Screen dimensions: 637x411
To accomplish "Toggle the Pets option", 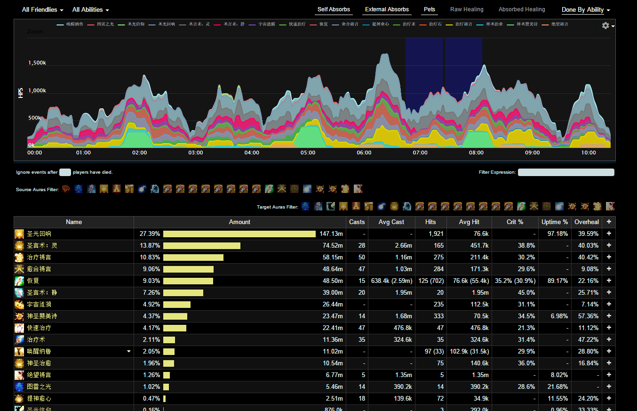I will point(429,9).
